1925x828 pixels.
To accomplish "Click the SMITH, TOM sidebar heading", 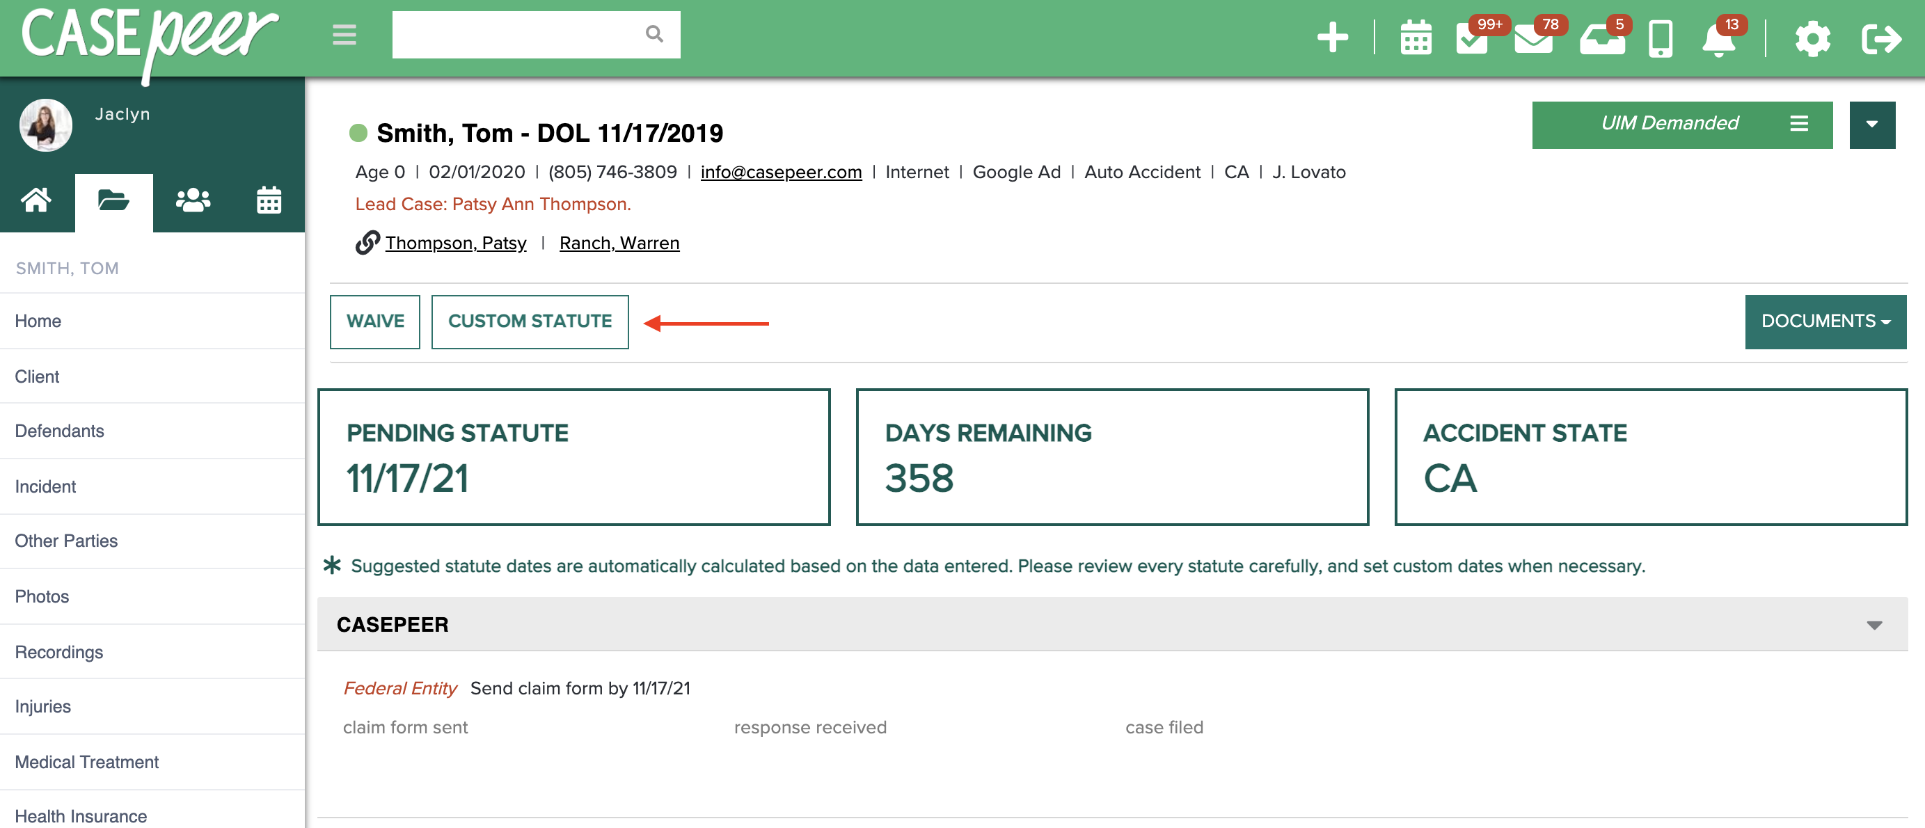I will [x=68, y=269].
